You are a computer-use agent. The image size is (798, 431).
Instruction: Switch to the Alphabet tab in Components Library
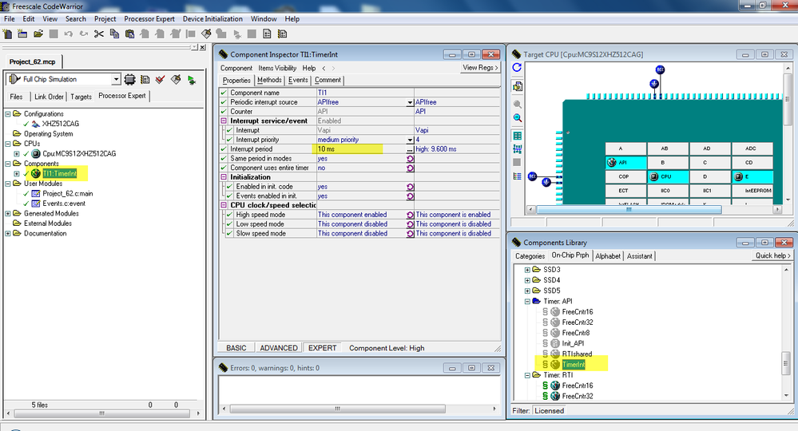click(608, 256)
